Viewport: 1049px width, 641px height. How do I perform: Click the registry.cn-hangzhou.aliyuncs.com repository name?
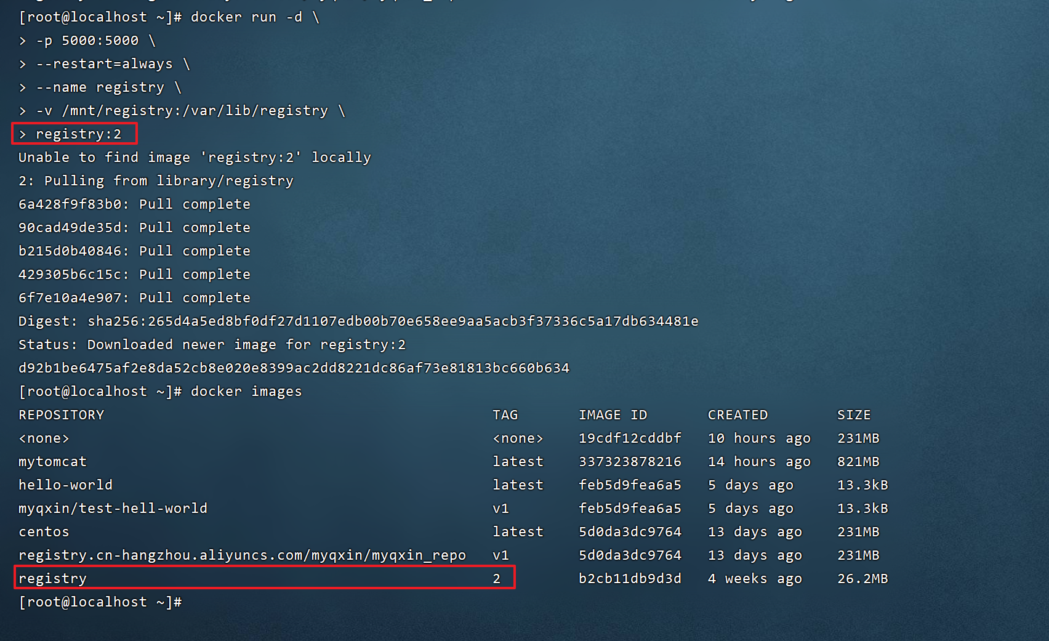[243, 555]
